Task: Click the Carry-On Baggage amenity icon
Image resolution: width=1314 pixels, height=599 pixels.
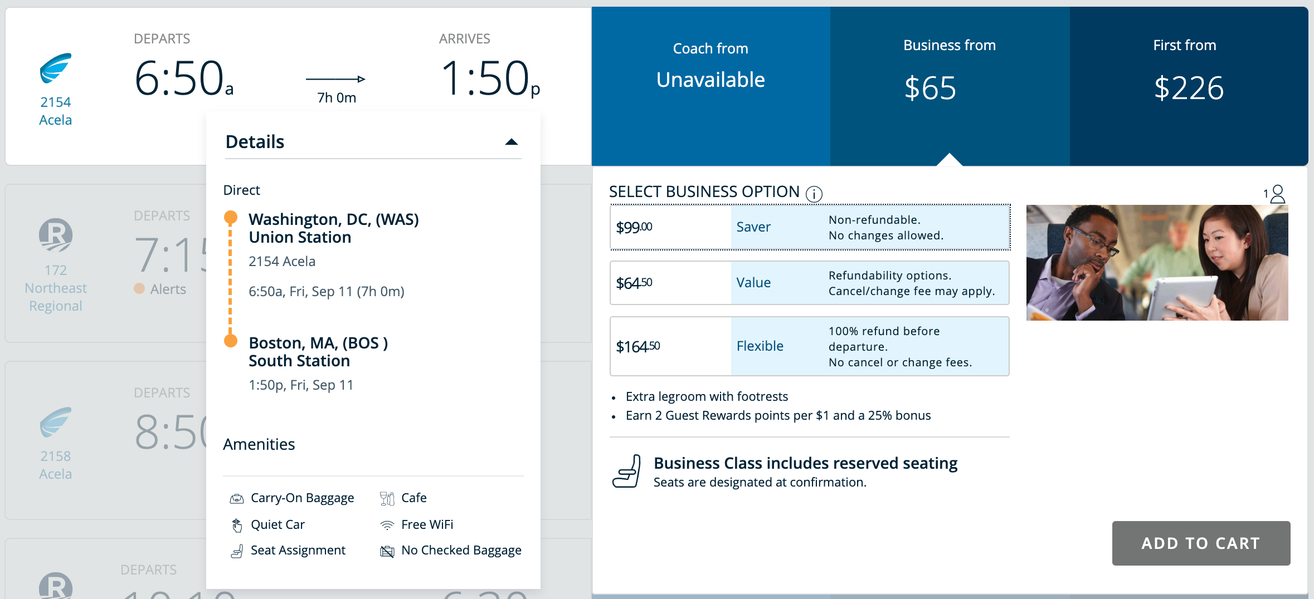Action: pos(237,498)
